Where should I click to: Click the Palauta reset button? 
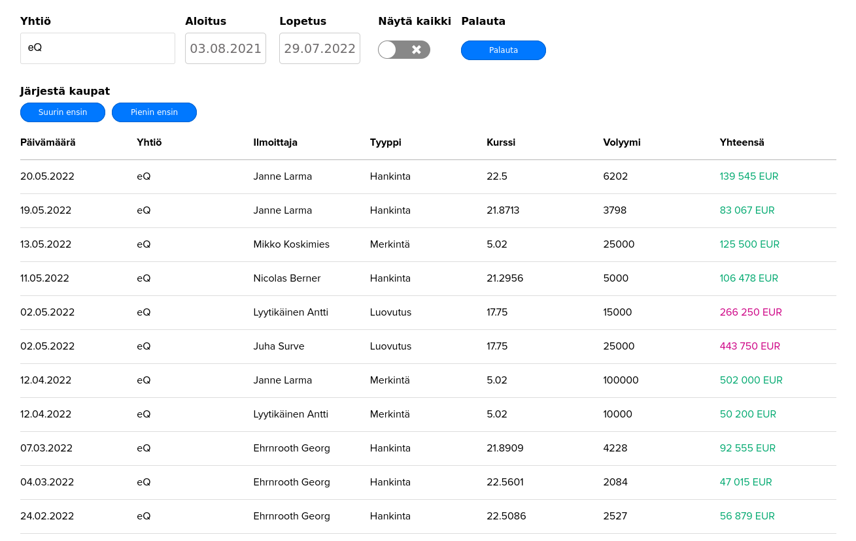click(503, 50)
